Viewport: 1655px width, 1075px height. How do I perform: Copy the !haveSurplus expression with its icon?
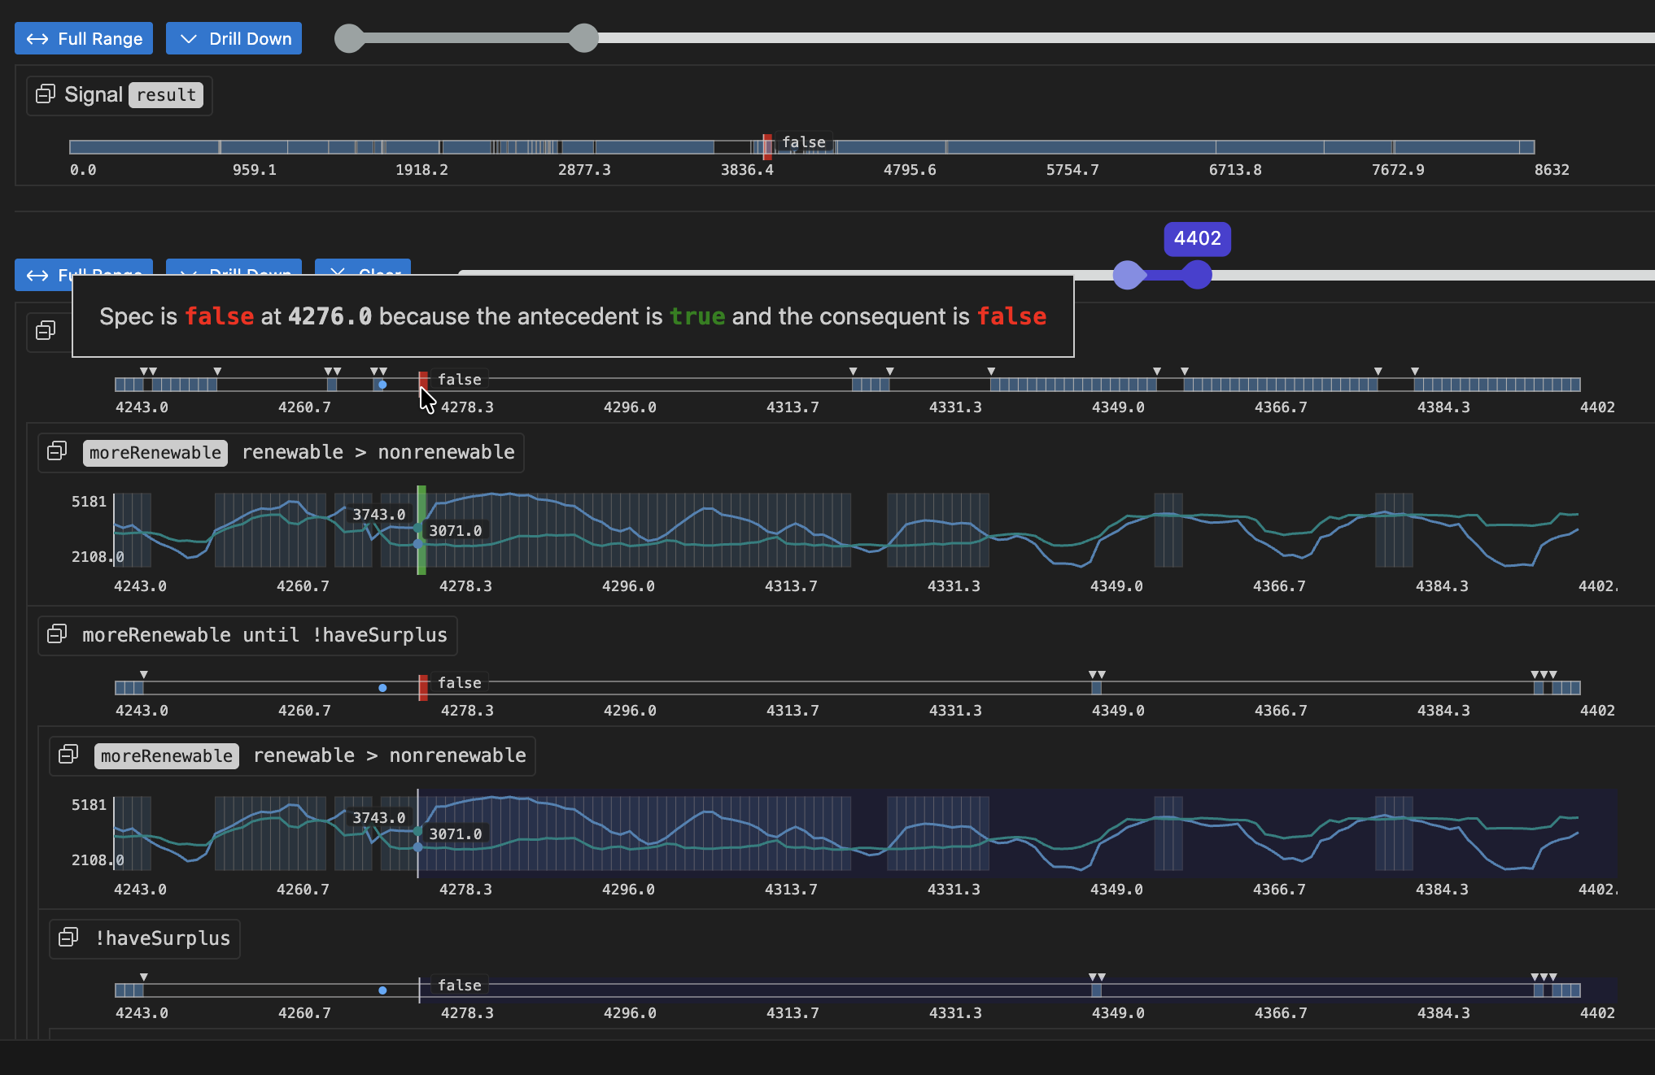(69, 938)
